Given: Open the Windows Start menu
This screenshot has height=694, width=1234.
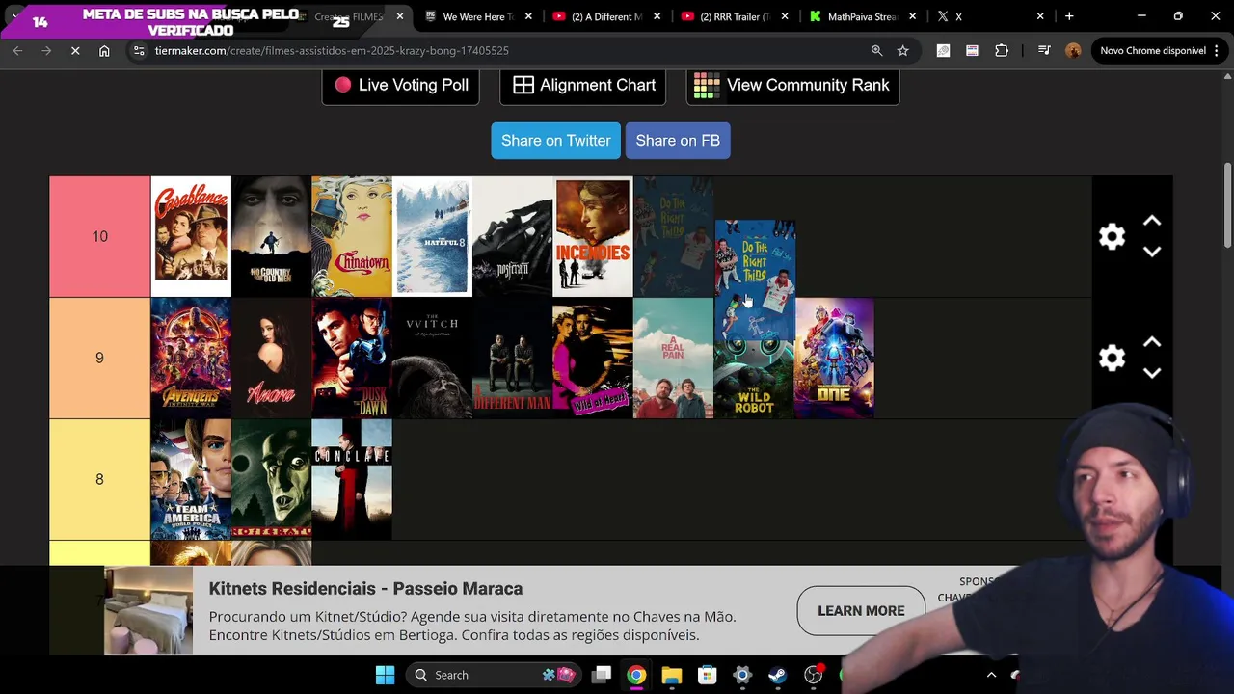Looking at the screenshot, I should [x=385, y=675].
